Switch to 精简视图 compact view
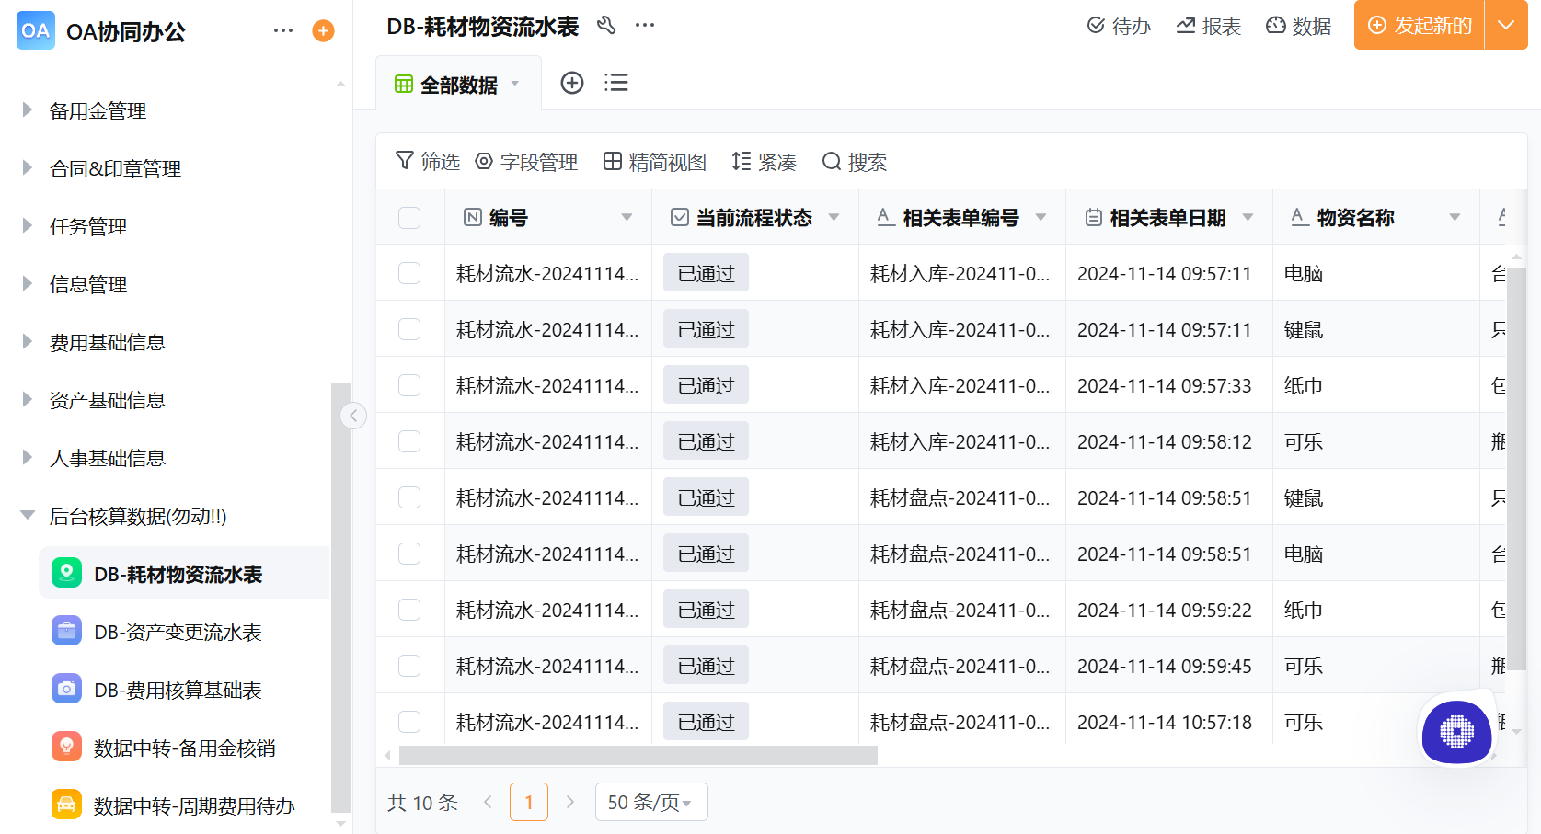 pos(655,162)
